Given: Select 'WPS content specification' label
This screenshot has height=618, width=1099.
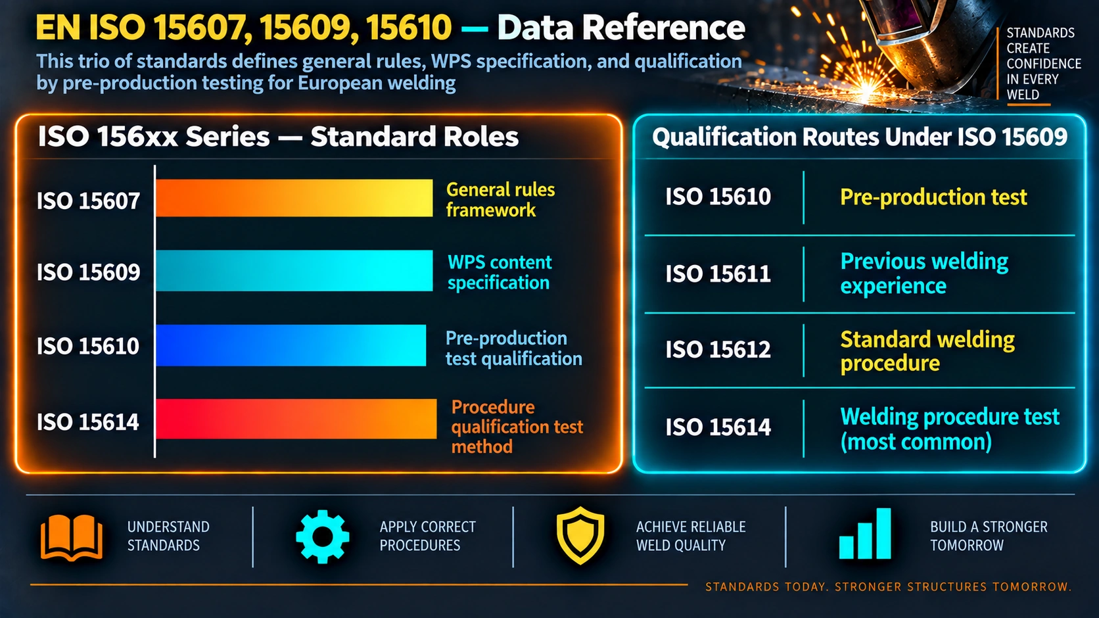Looking at the screenshot, I should click(500, 272).
